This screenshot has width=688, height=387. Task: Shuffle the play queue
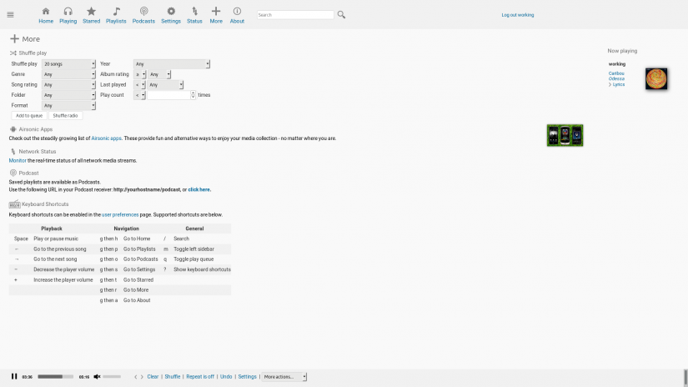173,376
